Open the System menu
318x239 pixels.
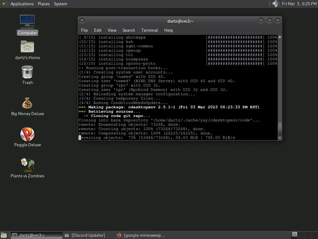click(x=61, y=4)
